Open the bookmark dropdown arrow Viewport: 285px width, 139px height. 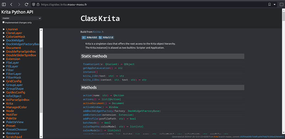click(x=275, y=4)
